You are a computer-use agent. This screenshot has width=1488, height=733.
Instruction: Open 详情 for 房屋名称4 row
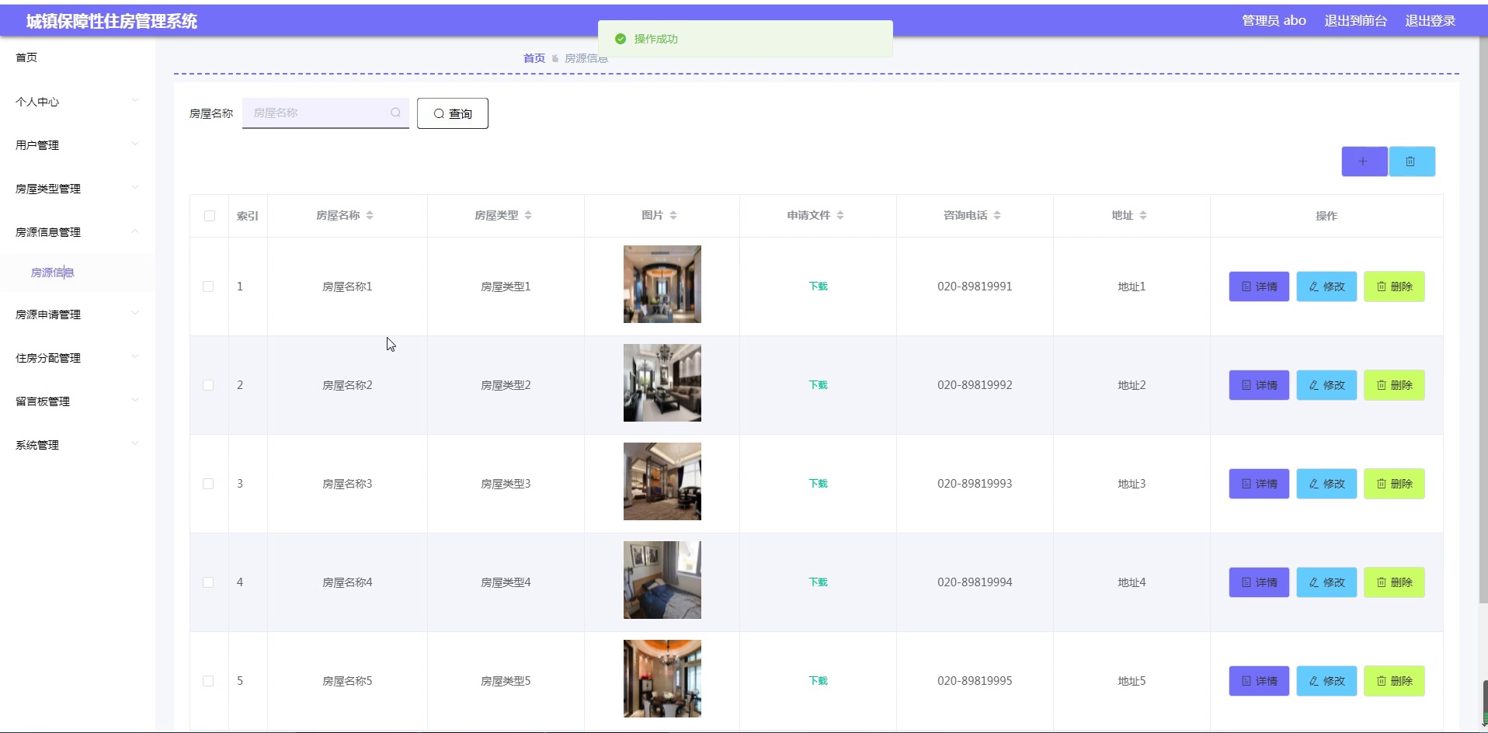(1259, 582)
